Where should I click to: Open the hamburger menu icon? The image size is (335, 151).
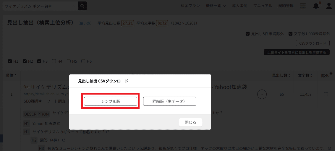[303, 6]
